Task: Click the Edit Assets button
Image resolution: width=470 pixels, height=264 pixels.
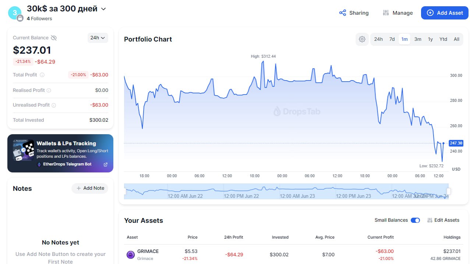Action: pos(443,220)
